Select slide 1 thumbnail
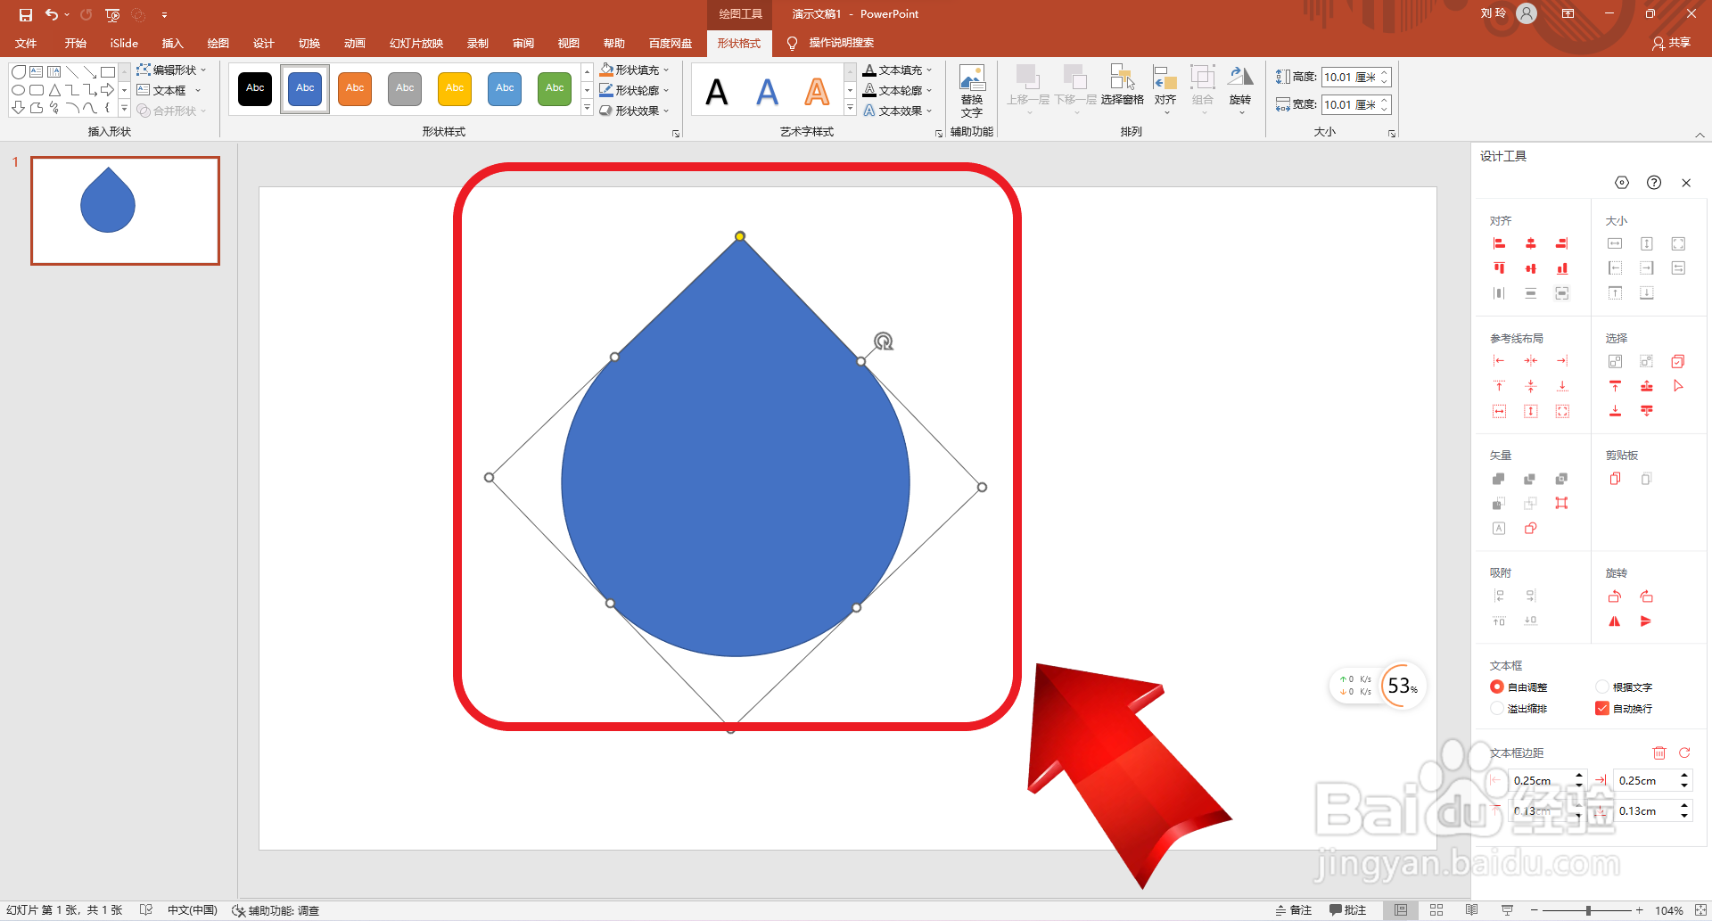The width and height of the screenshot is (1712, 921). [125, 210]
